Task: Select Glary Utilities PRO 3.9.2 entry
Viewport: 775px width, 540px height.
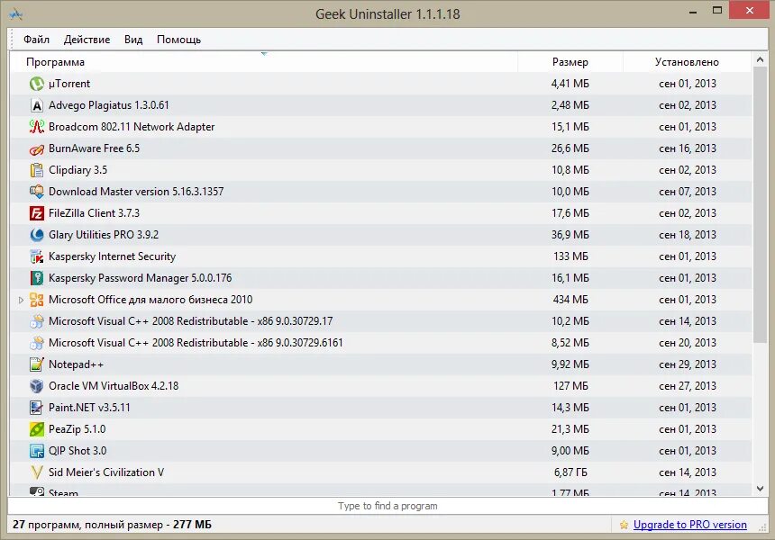Action: click(x=104, y=235)
